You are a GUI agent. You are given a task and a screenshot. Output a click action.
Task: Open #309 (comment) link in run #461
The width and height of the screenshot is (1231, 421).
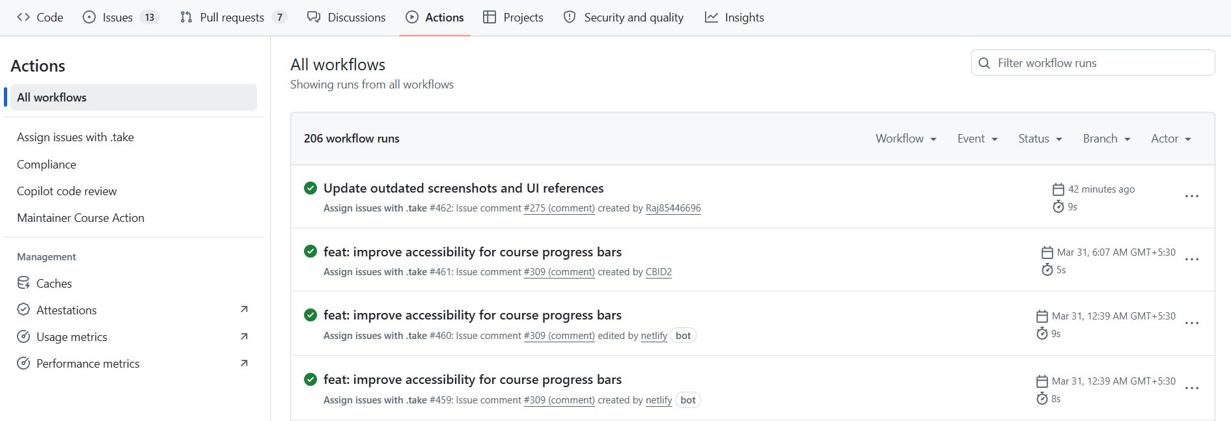[559, 272]
